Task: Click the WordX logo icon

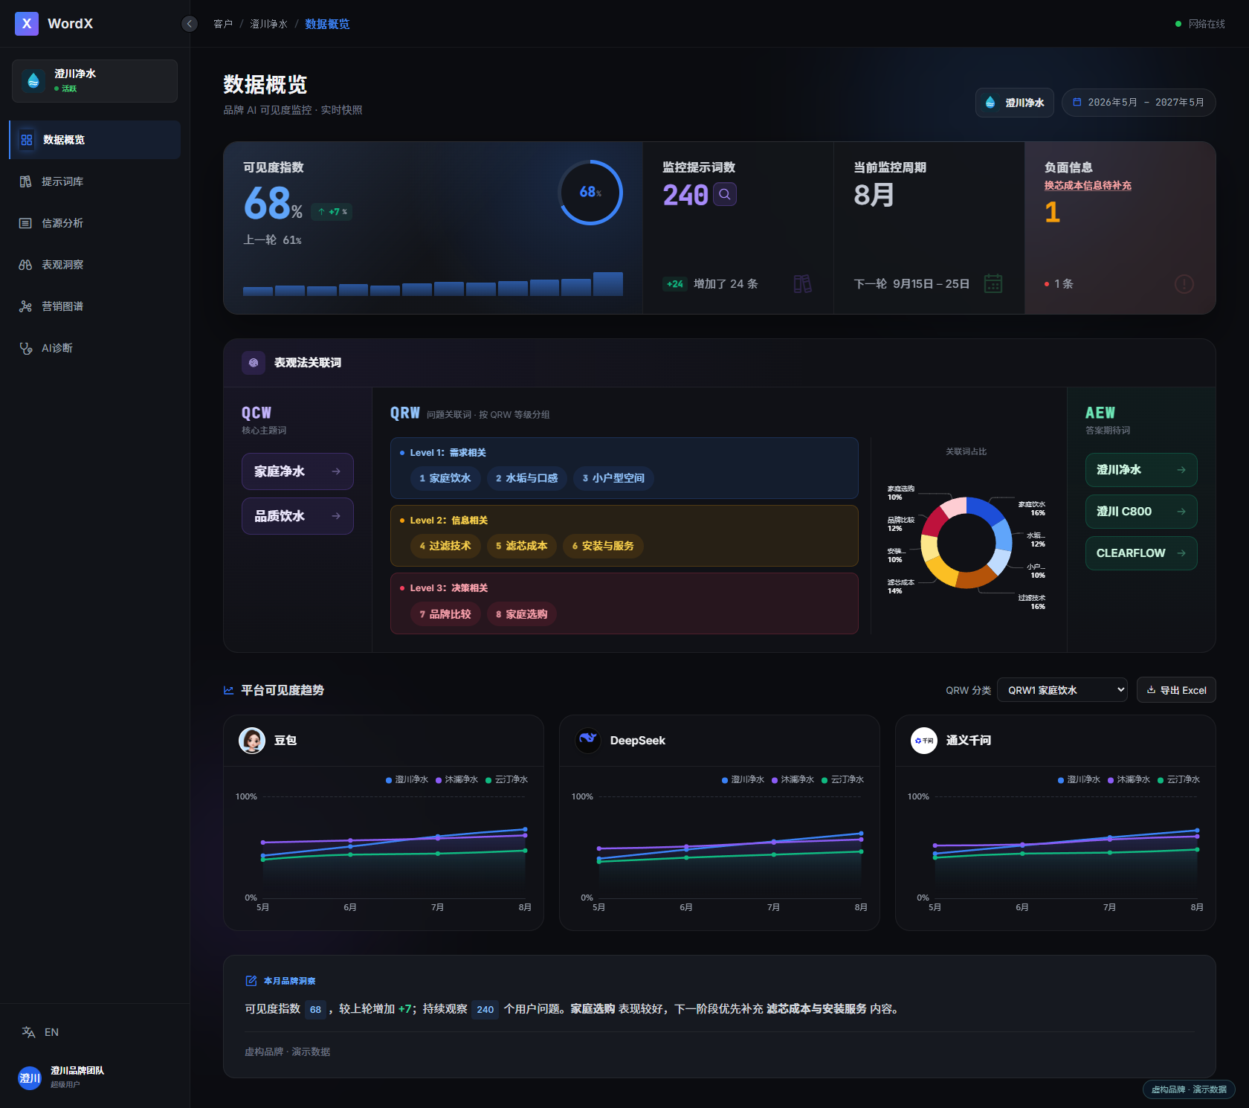Action: (27, 24)
